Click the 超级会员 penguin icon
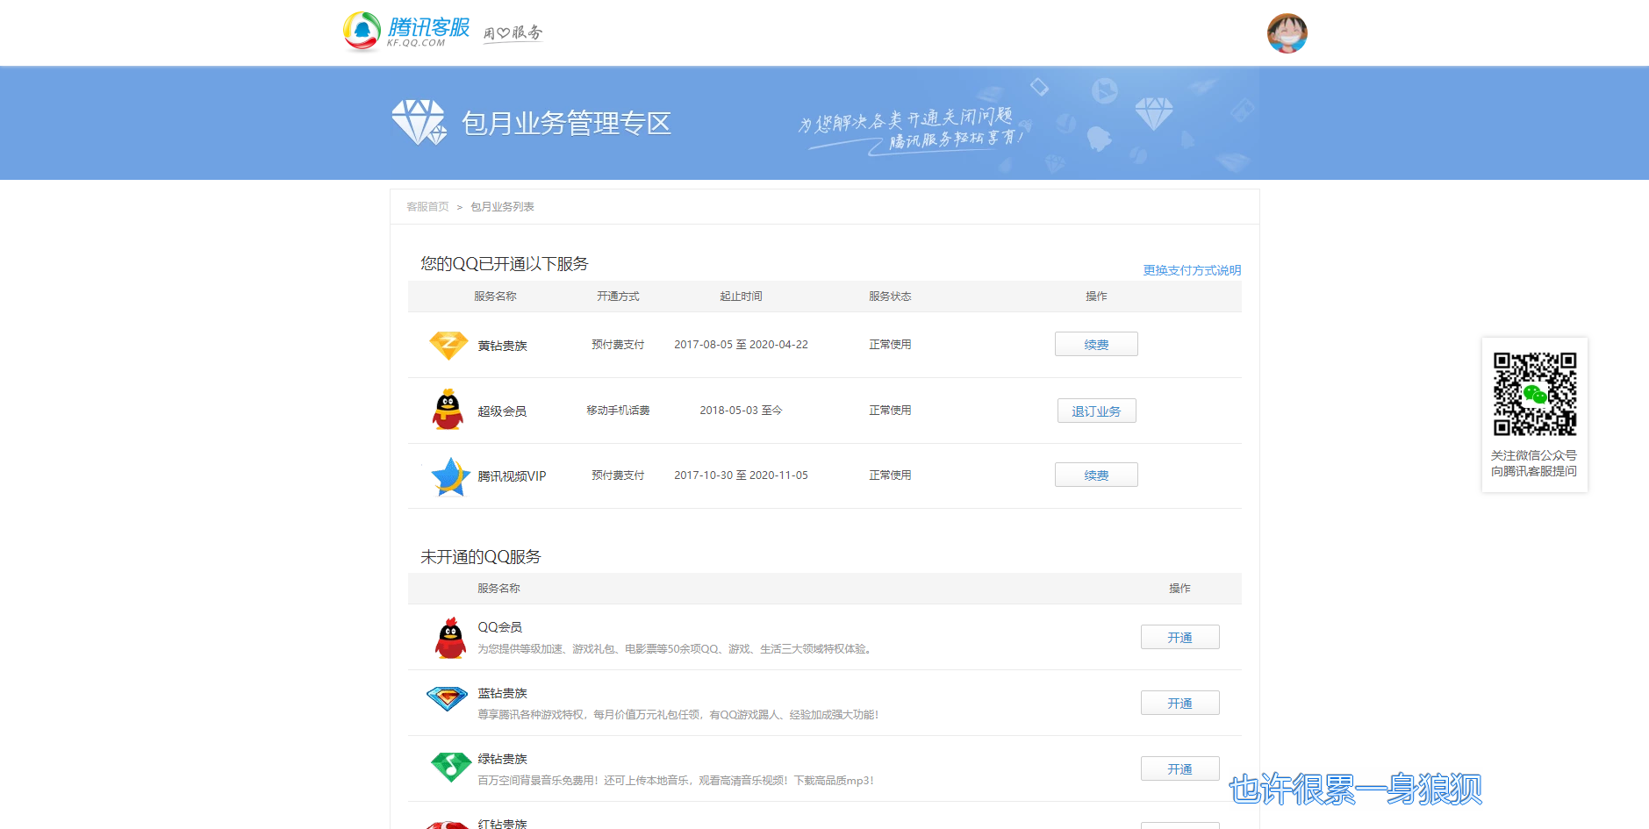1649x829 pixels. click(448, 410)
